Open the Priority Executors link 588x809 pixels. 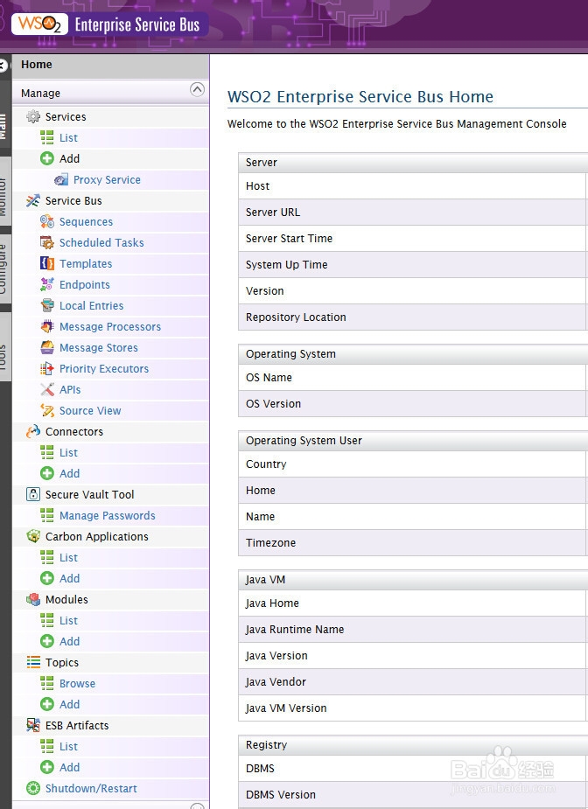pyautogui.click(x=104, y=368)
